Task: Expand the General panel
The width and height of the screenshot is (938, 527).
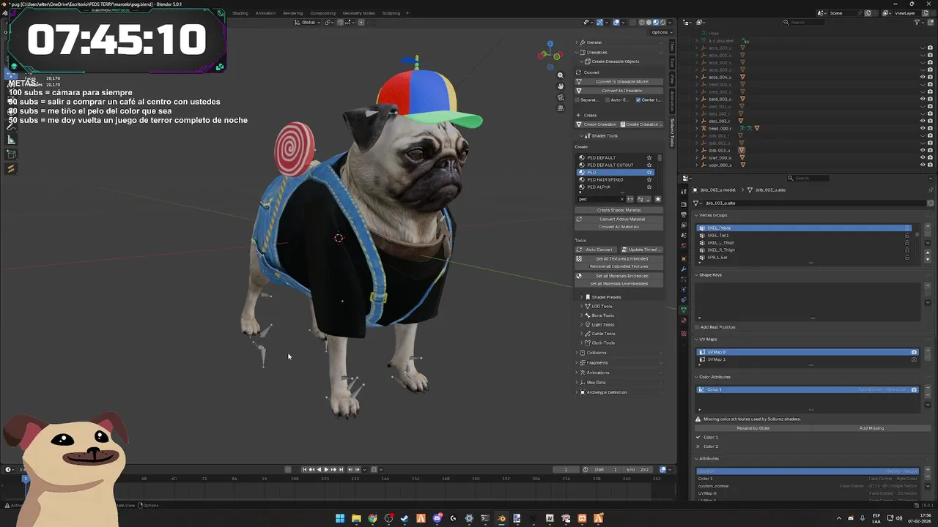Action: tap(577, 42)
